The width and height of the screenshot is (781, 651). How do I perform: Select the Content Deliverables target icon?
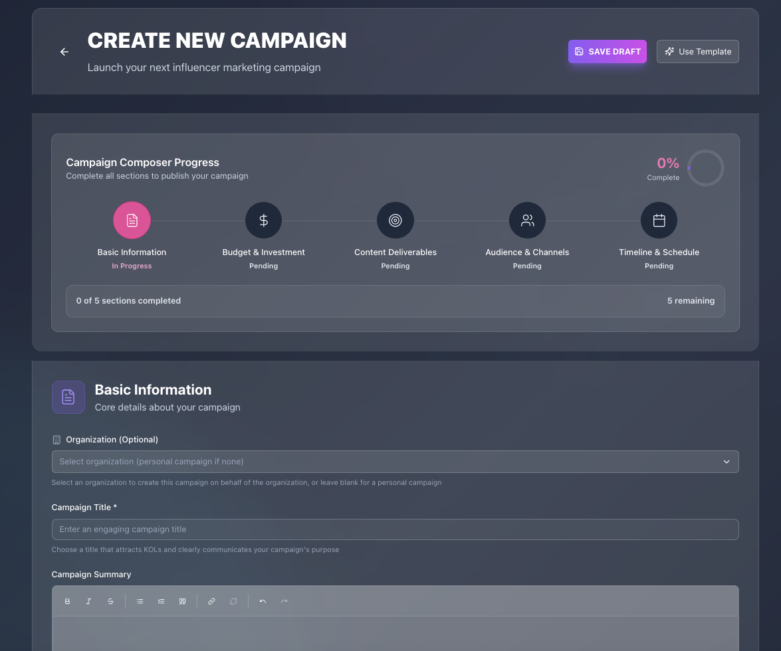point(395,220)
